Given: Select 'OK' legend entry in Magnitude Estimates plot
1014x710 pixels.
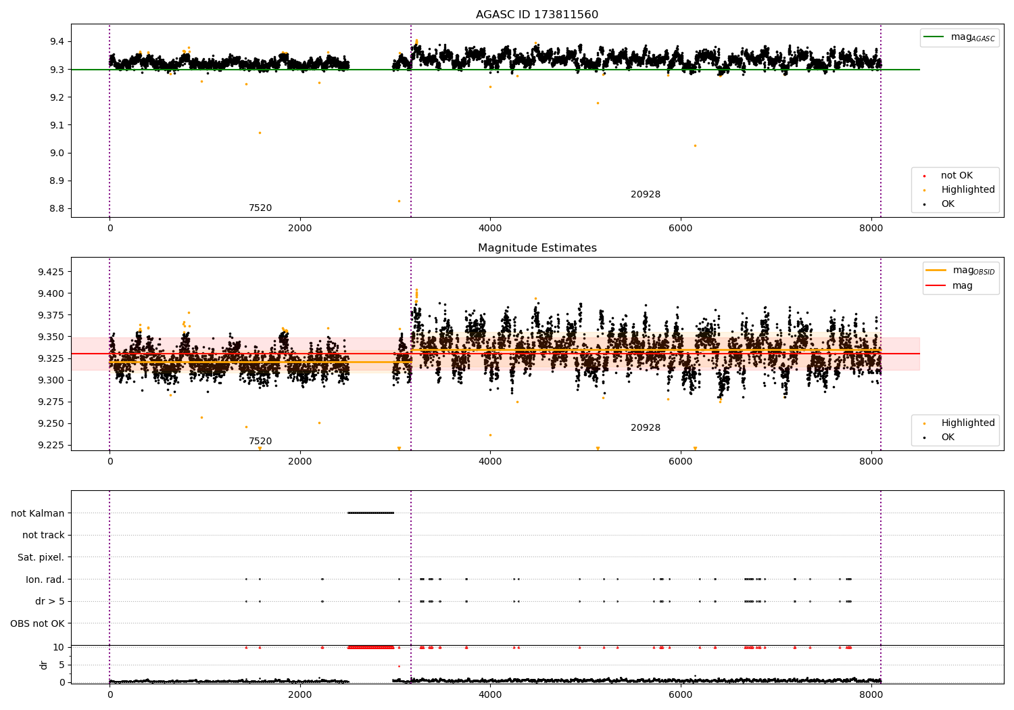Looking at the screenshot, I should [x=948, y=437].
